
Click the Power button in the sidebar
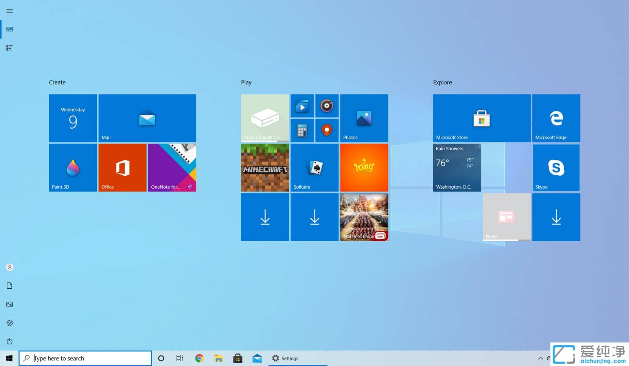pos(9,341)
